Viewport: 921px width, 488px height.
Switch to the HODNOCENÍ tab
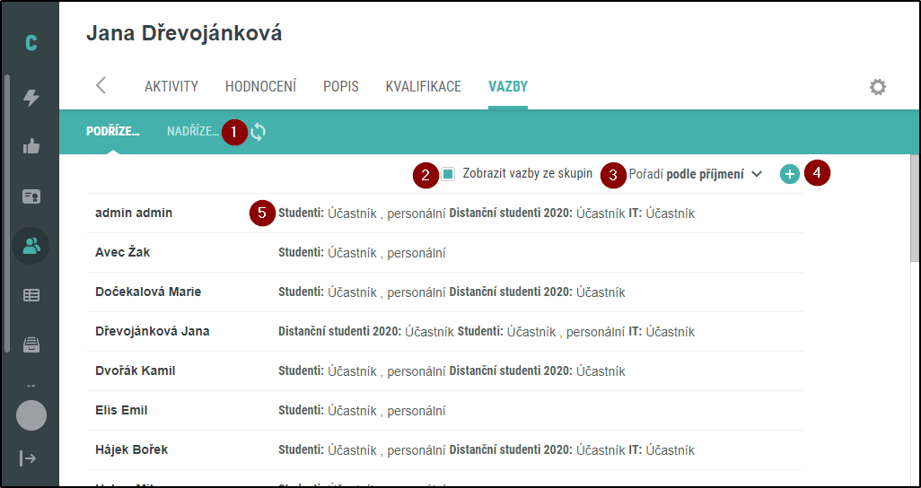click(261, 87)
